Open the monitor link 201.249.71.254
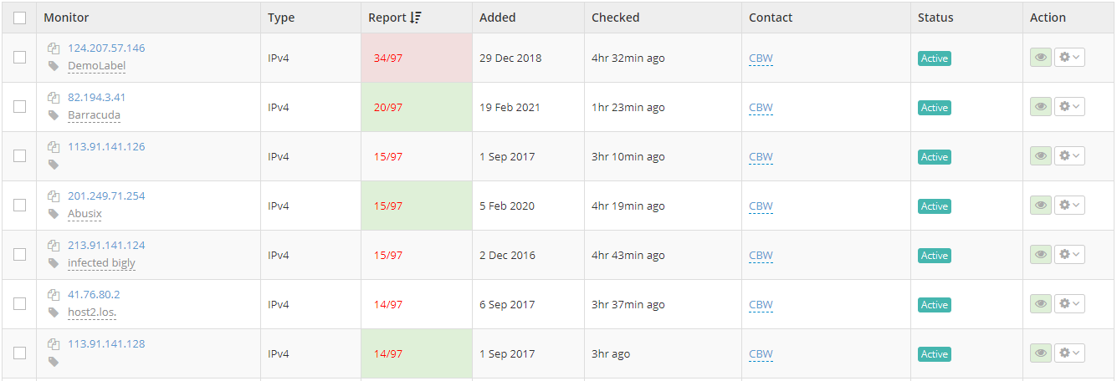This screenshot has width=1117, height=381. tap(106, 196)
